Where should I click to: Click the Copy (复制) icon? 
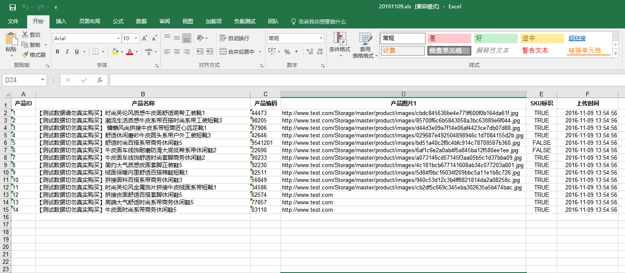point(25,45)
